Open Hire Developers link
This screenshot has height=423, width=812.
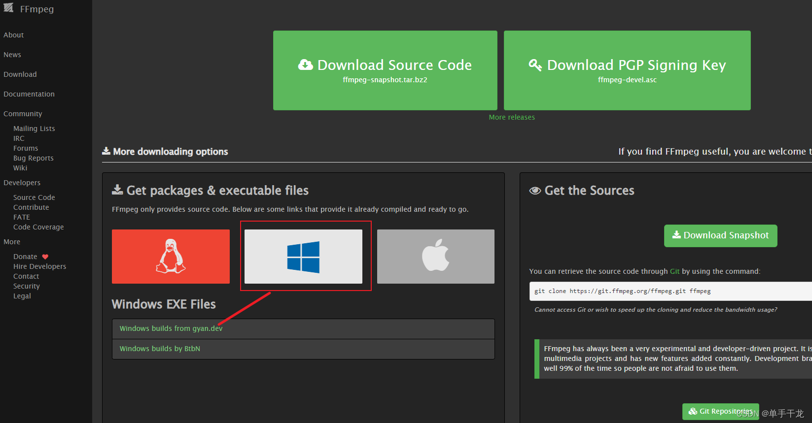tap(39, 266)
